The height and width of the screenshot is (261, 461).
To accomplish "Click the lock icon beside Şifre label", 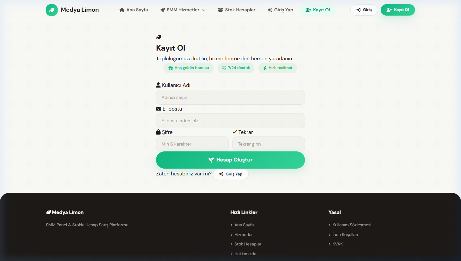I will [158, 132].
